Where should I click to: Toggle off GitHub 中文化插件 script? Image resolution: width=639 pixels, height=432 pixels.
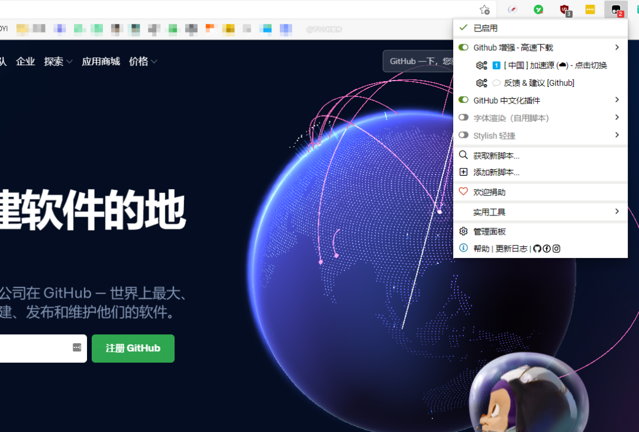463,100
